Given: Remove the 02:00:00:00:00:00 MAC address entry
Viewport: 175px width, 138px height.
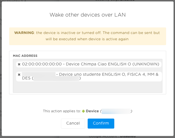Looking at the screenshot, I should coord(19,64).
